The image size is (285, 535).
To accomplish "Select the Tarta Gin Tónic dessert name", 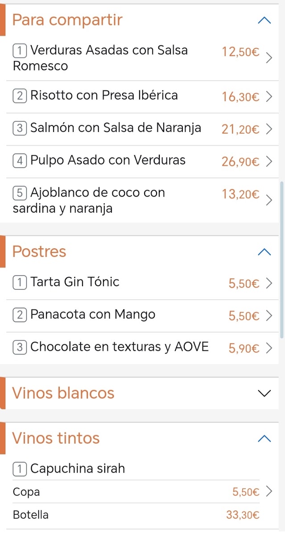I will tap(75, 282).
